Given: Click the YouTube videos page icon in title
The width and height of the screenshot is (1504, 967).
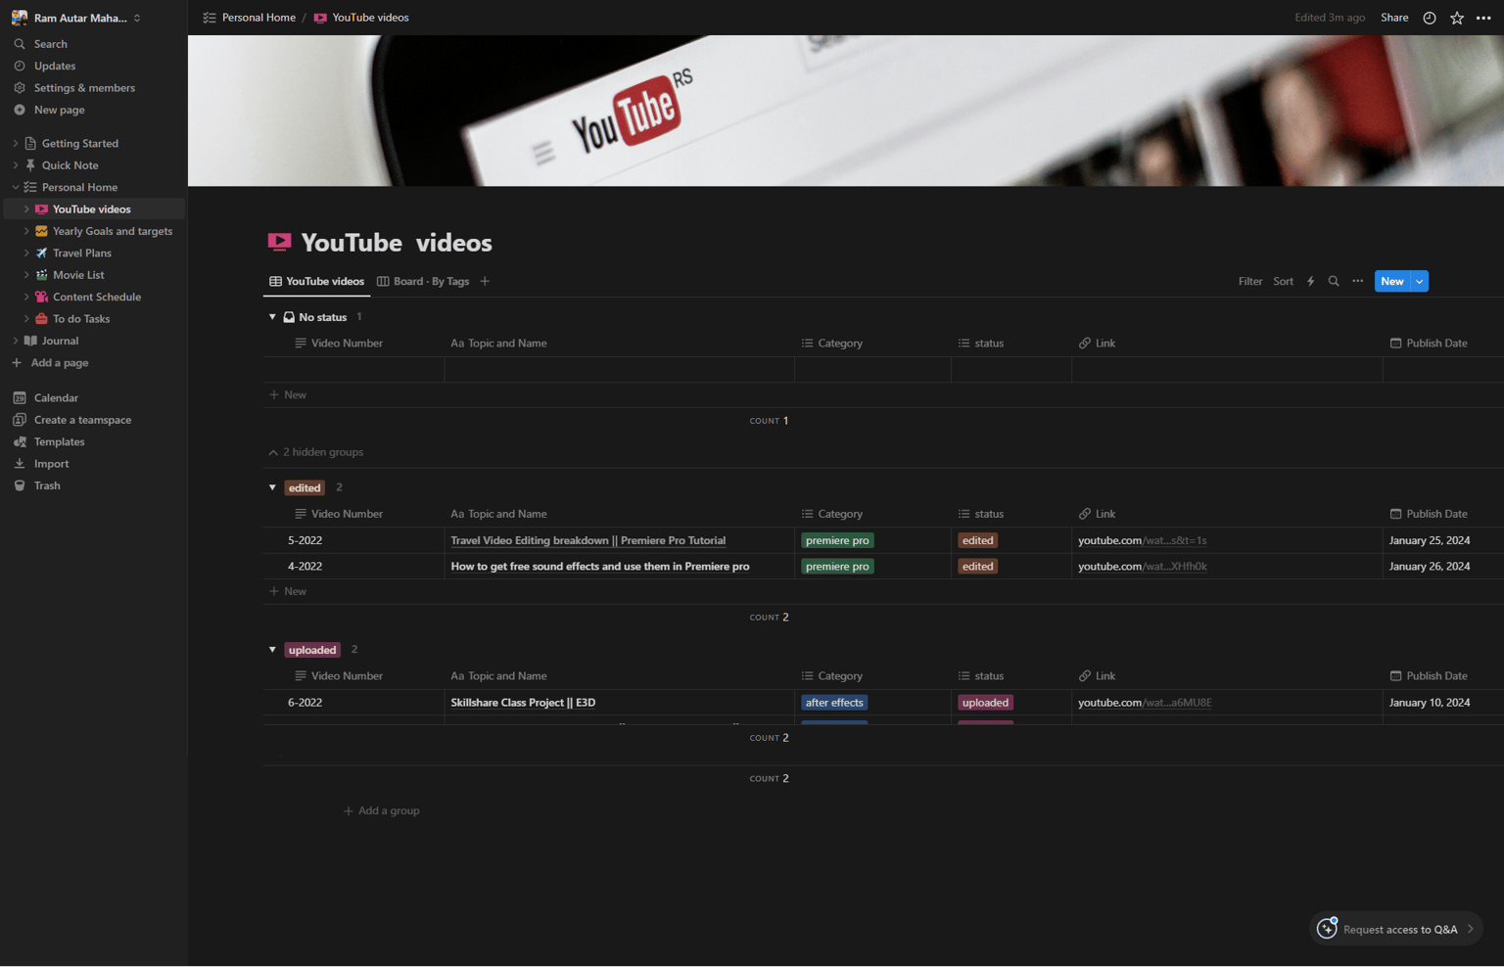Looking at the screenshot, I should click(x=279, y=242).
